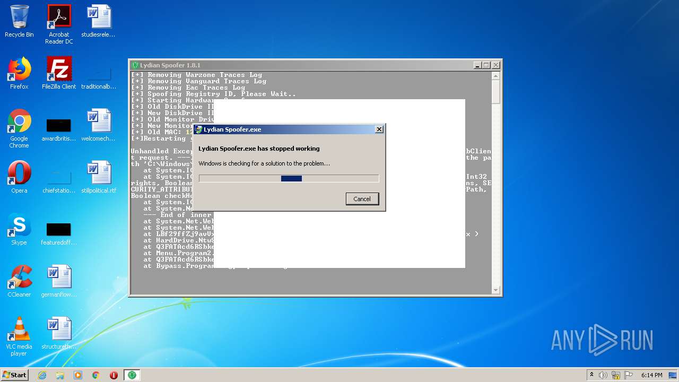Image resolution: width=679 pixels, height=382 pixels.
Task: Open the studiesrele... Word document icon
Action: [99, 21]
